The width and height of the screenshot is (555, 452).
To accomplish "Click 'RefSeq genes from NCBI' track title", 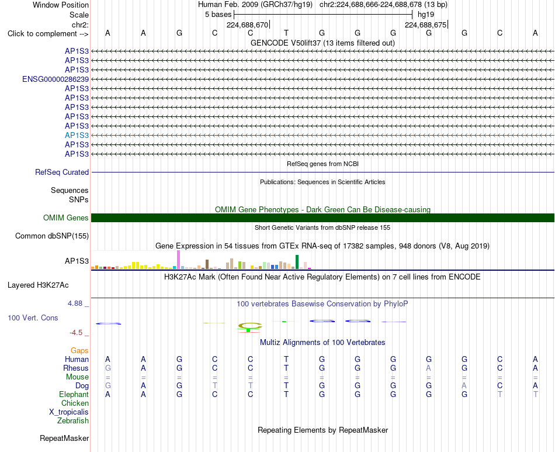I will tap(322, 164).
